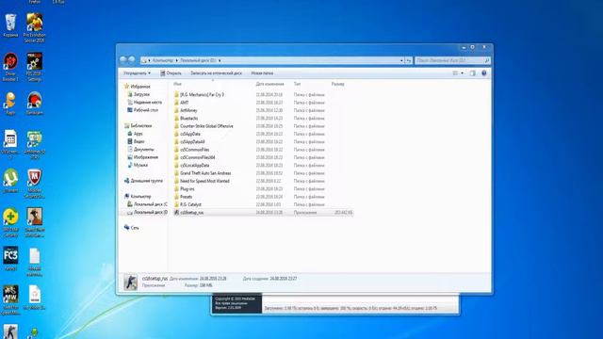603x339 pixels.
Task: Open the Recycle Bin desktop icon
Action: click(x=10, y=25)
